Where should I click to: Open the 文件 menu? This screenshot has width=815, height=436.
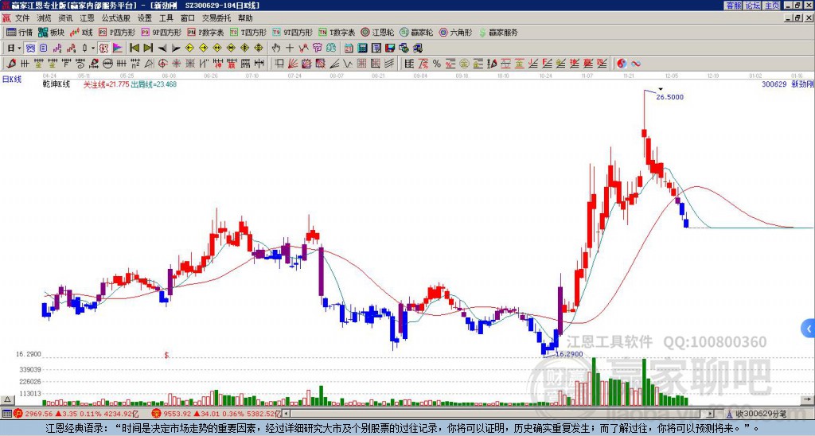click(21, 18)
